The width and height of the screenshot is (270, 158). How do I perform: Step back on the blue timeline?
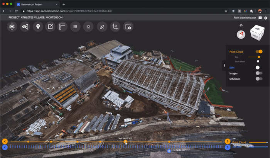pyautogui.click(x=5, y=147)
